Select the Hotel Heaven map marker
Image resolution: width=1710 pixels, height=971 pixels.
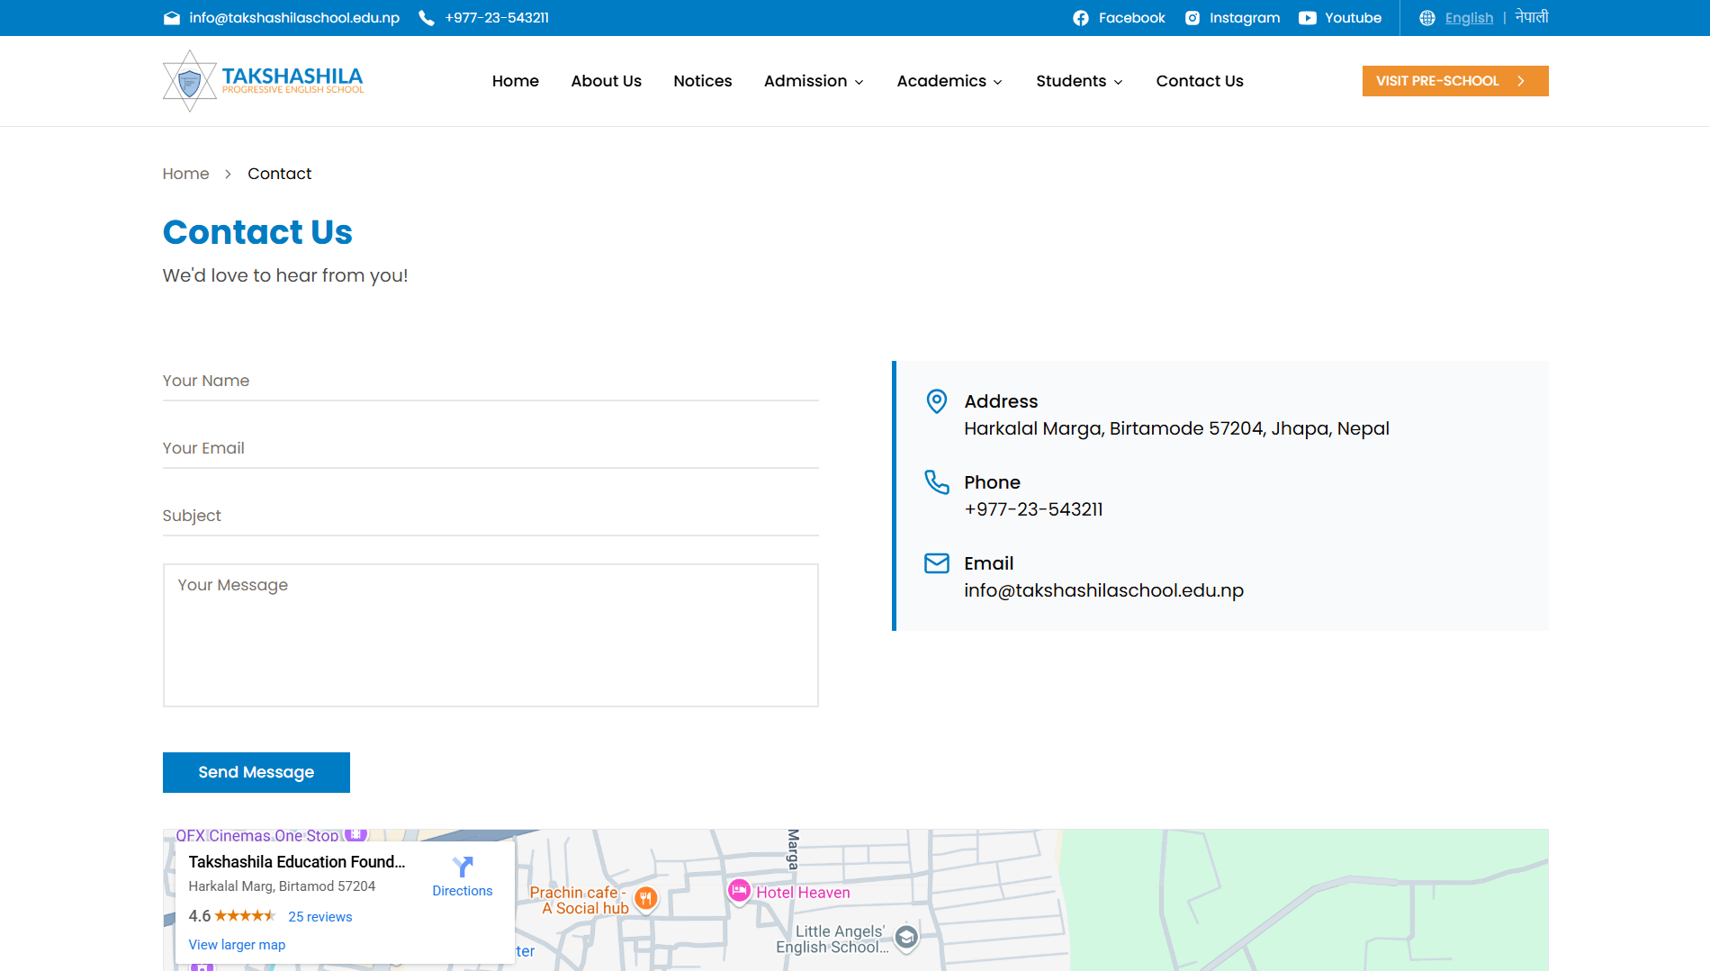[739, 891]
